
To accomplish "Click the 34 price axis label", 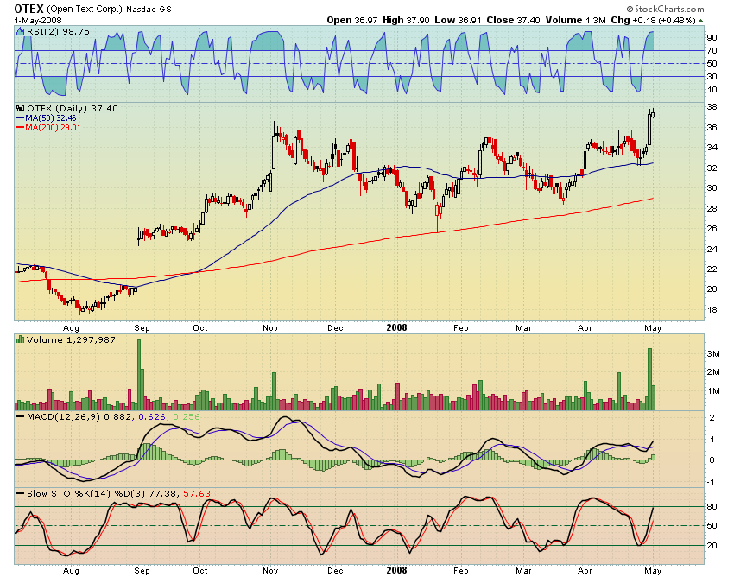I will coord(712,148).
